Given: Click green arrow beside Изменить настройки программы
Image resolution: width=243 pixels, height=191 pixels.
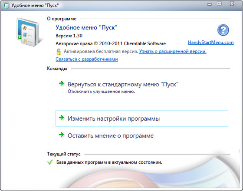Looking at the screenshot, I should (62, 118).
